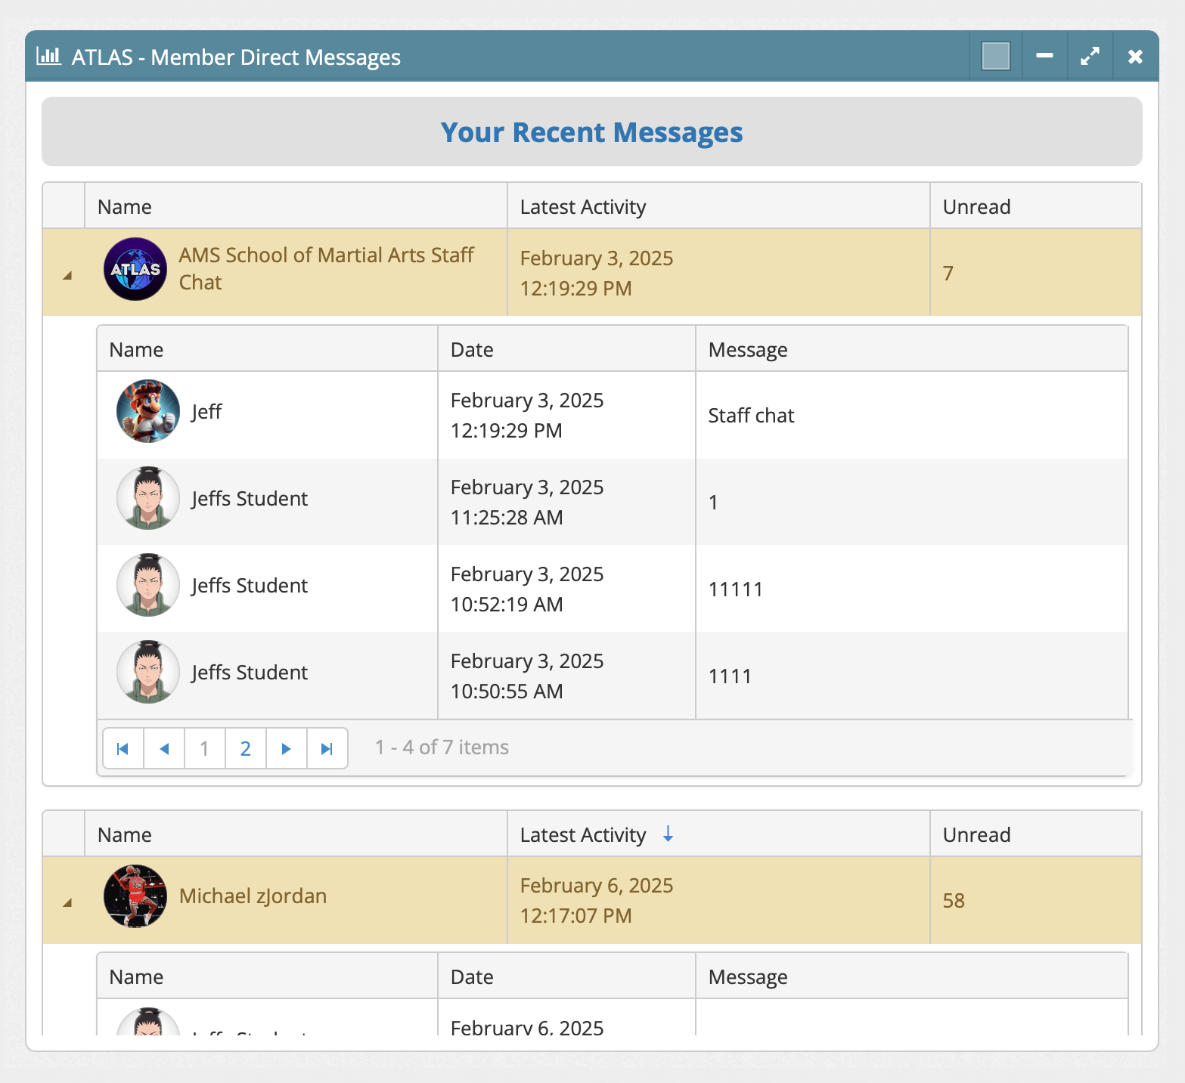Click Jeff's Mario avatar picture
Screen dimensions: 1185x1083
coord(147,411)
